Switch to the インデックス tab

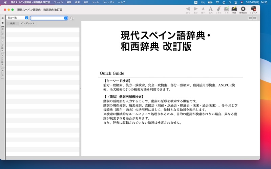pyautogui.click(x=27, y=24)
